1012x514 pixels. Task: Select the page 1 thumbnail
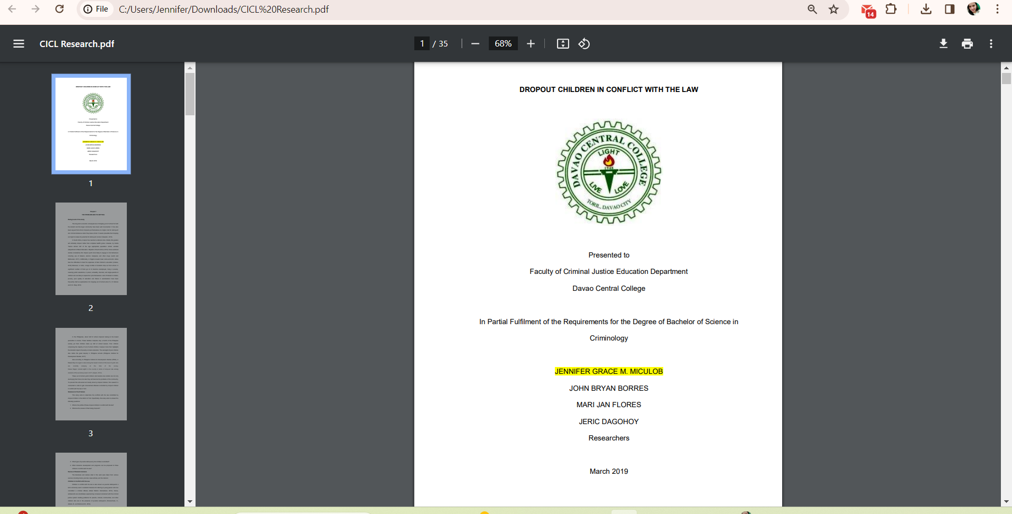tap(91, 124)
